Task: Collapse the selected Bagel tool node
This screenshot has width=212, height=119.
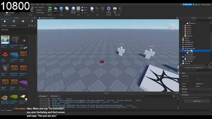Action: 183,51
